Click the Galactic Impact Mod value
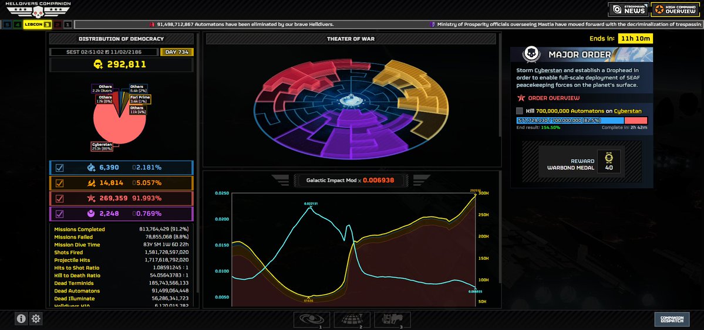The height and width of the screenshot is (330, 704). 379,181
